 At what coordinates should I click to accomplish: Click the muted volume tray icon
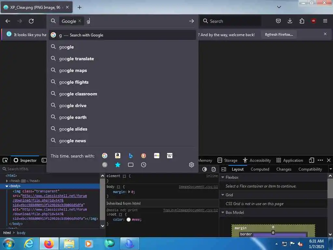point(300,244)
